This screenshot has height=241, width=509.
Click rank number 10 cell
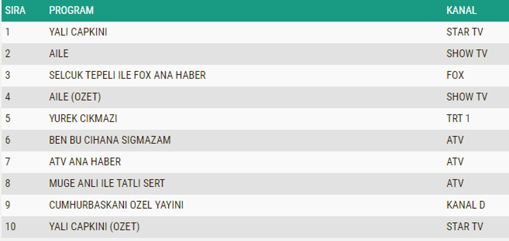click(x=10, y=227)
